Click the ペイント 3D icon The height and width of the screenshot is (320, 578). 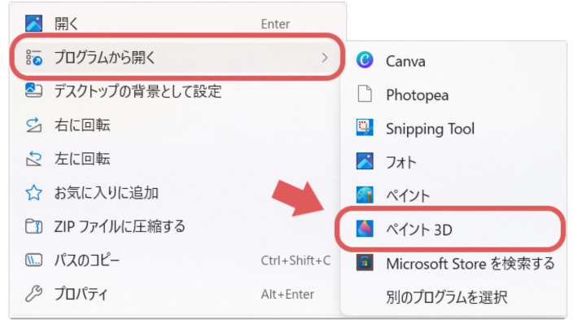[365, 229]
